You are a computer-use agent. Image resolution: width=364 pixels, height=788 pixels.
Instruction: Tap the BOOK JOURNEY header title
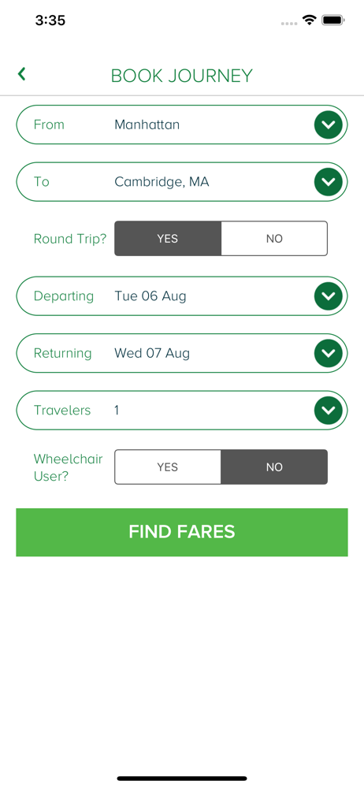pyautogui.click(x=181, y=76)
